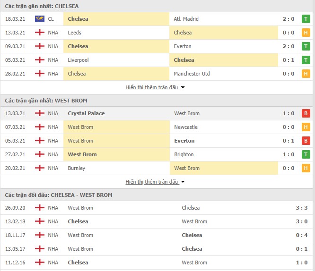
Task: Expand more matches under West Brom section
Action: [x=152, y=182]
